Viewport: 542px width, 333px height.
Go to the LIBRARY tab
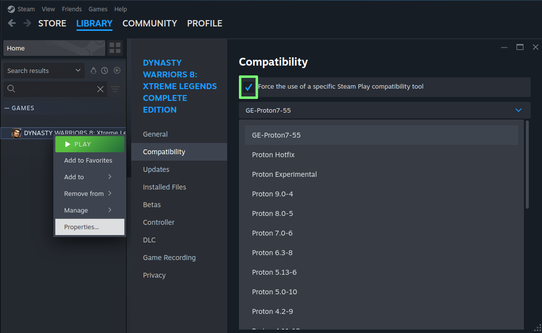pyautogui.click(x=94, y=24)
